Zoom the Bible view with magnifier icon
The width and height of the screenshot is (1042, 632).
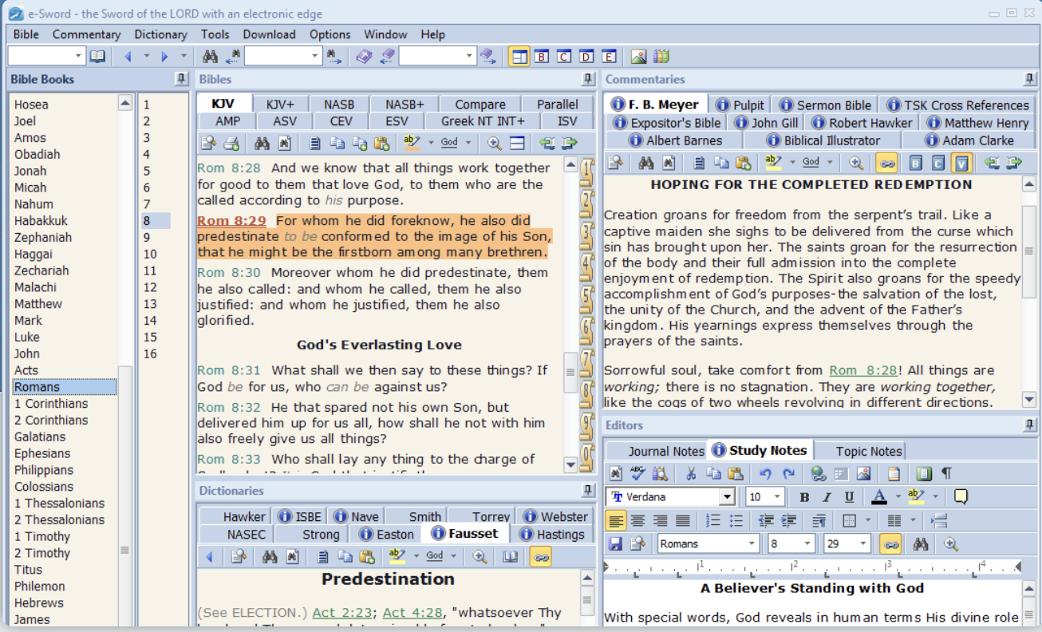coord(495,143)
